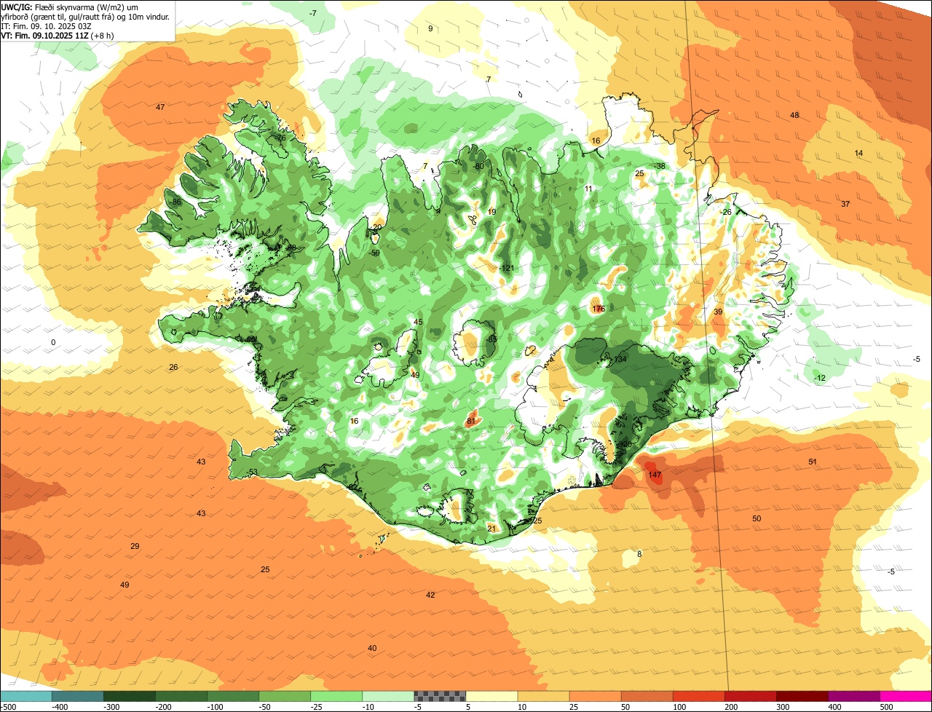This screenshot has height=712, width=932.
Task: Click the map value '176'
Action: (x=599, y=309)
